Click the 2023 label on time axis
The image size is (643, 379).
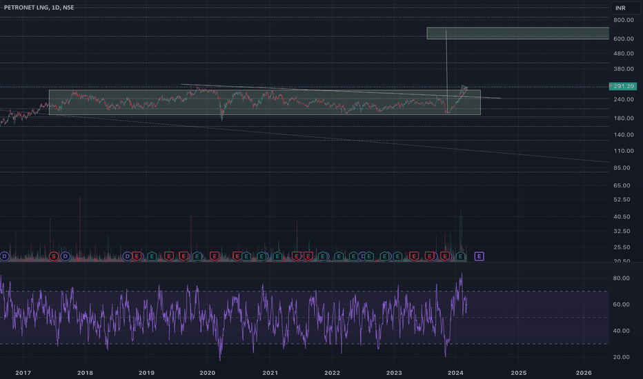(x=394, y=372)
